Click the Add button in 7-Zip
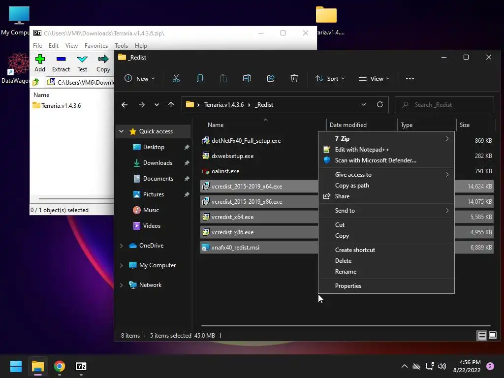Screen dimensions: 504x378 tap(40, 63)
